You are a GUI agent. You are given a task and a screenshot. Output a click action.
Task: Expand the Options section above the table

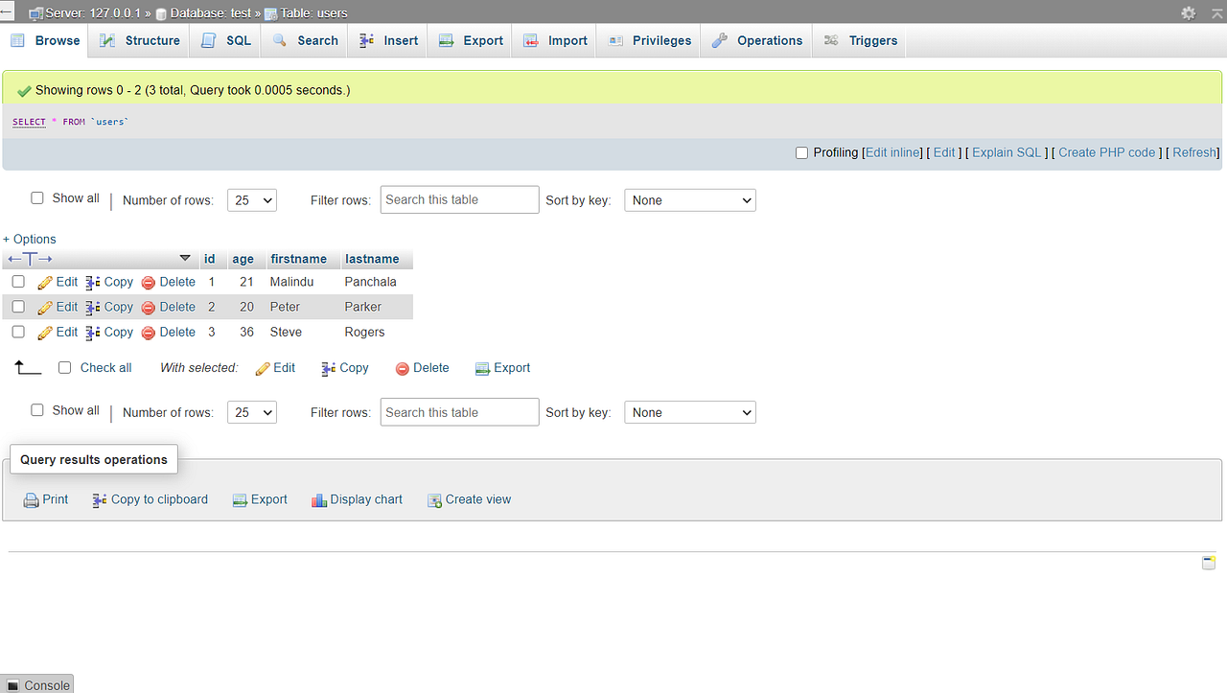click(30, 239)
